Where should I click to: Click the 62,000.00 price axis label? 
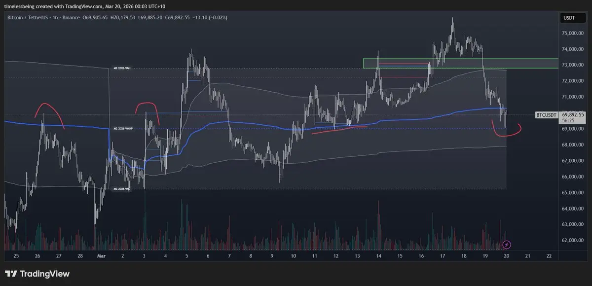point(573,241)
